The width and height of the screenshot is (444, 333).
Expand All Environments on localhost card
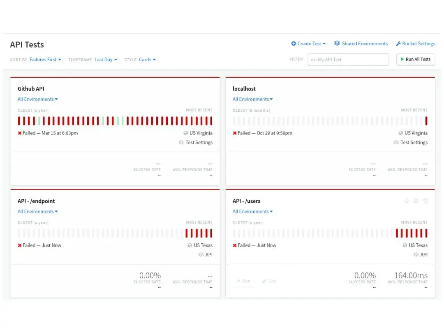(252, 99)
